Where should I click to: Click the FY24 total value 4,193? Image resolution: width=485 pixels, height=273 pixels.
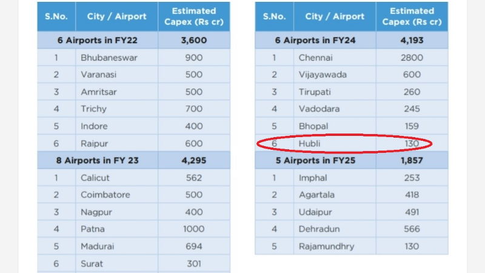[x=412, y=40]
